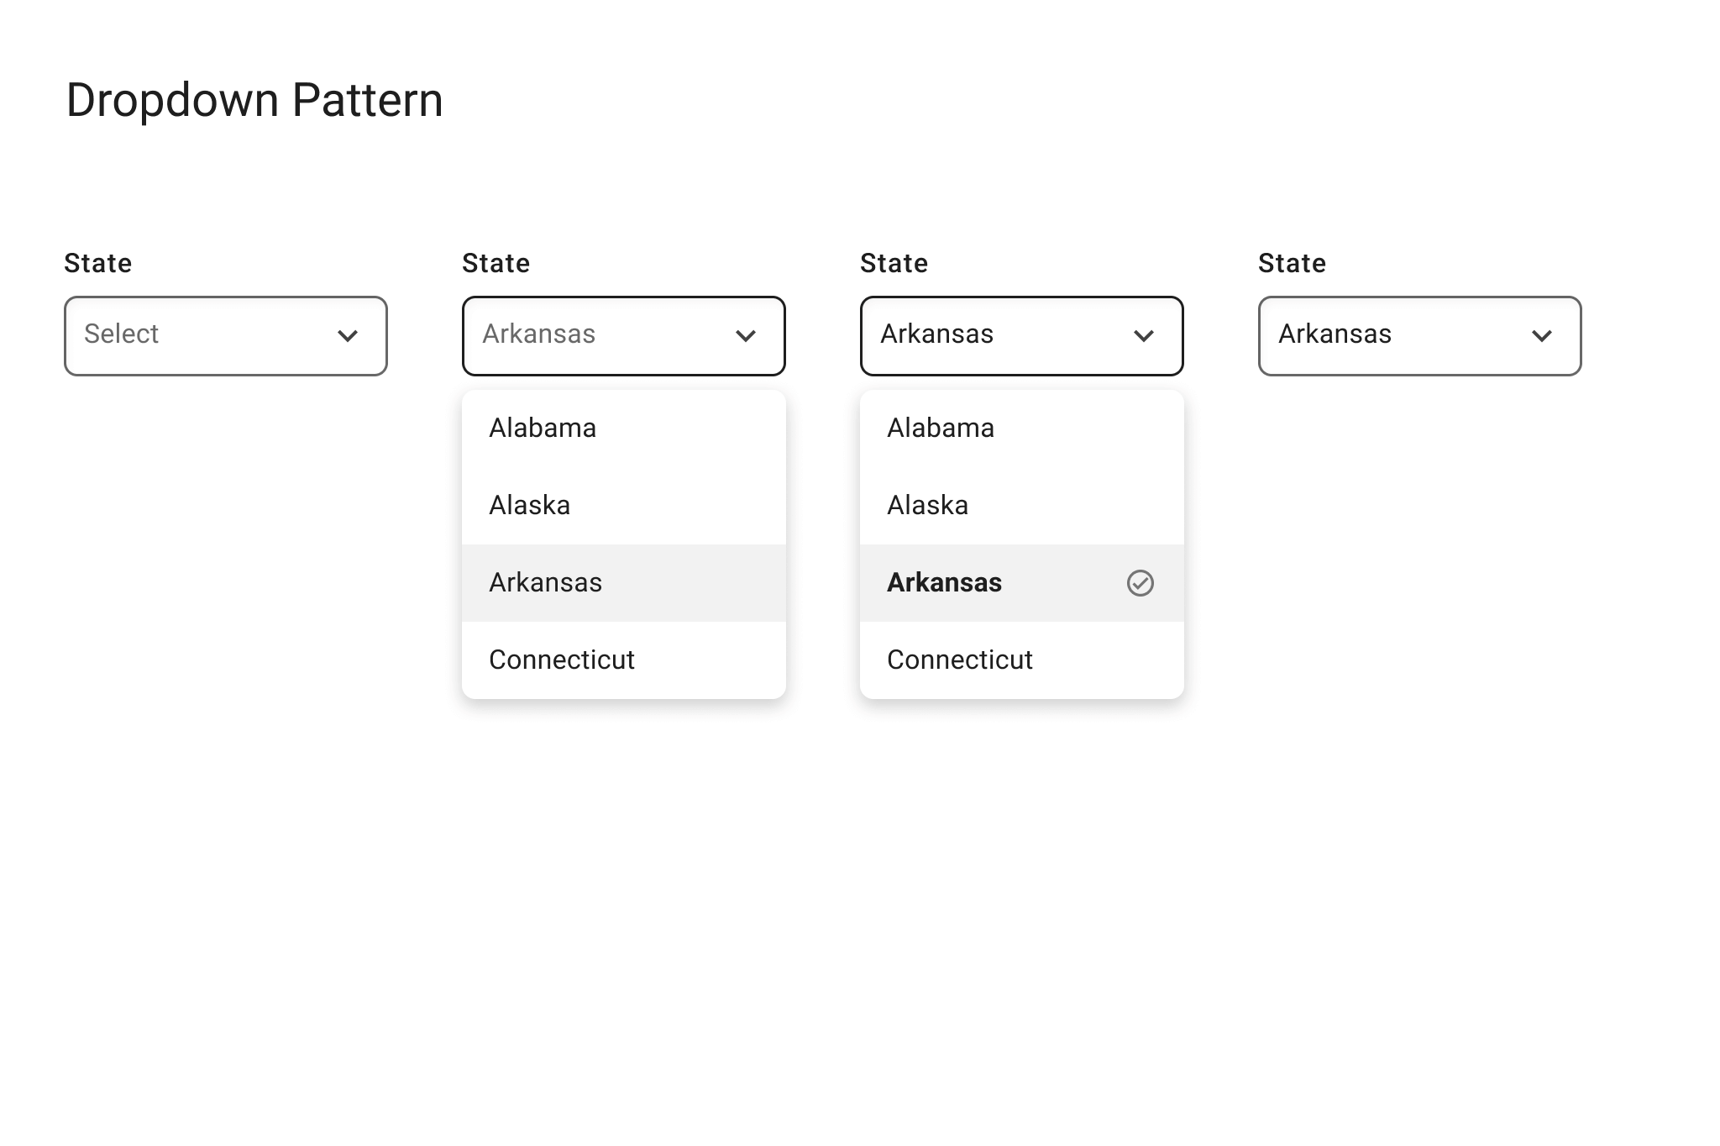Click the bold Arkansas option text
The width and height of the screenshot is (1720, 1146).
click(x=945, y=583)
